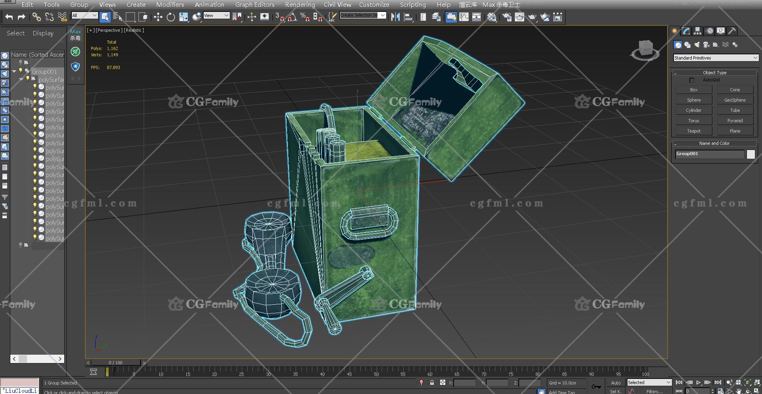Open the All selection filter dropdown
Screen dimensions: 762x394
84,15
